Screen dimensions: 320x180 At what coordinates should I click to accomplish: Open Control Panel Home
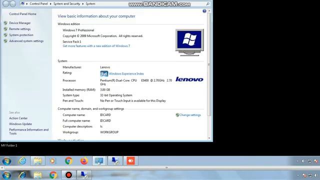point(22,14)
